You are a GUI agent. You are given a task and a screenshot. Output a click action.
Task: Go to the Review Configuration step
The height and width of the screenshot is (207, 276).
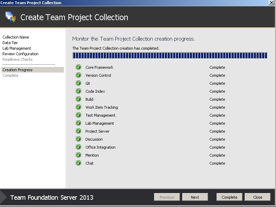pyautogui.click(x=20, y=54)
